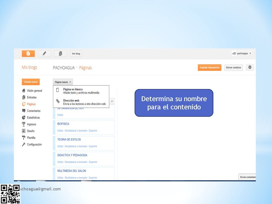Open the MULTIMEDIA DEL SALON page title
The width and height of the screenshot is (272, 204).
point(72,171)
